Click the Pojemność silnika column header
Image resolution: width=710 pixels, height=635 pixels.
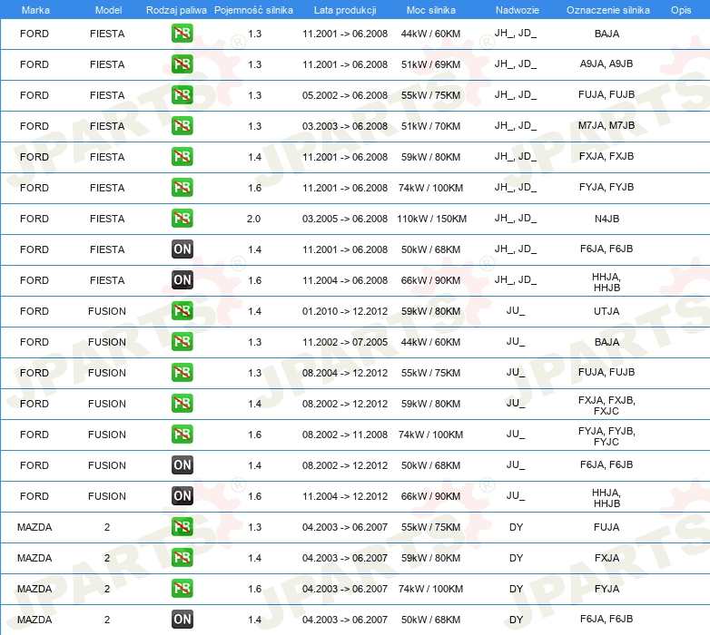pyautogui.click(x=253, y=10)
